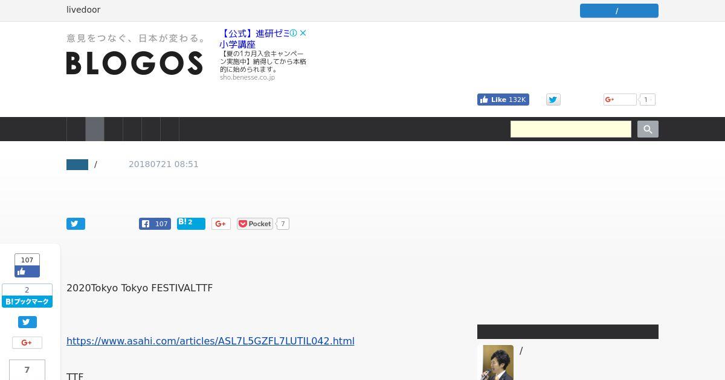Tweet the article via the Twitter button under the date
The width and height of the screenshot is (725, 380).
coord(76,224)
